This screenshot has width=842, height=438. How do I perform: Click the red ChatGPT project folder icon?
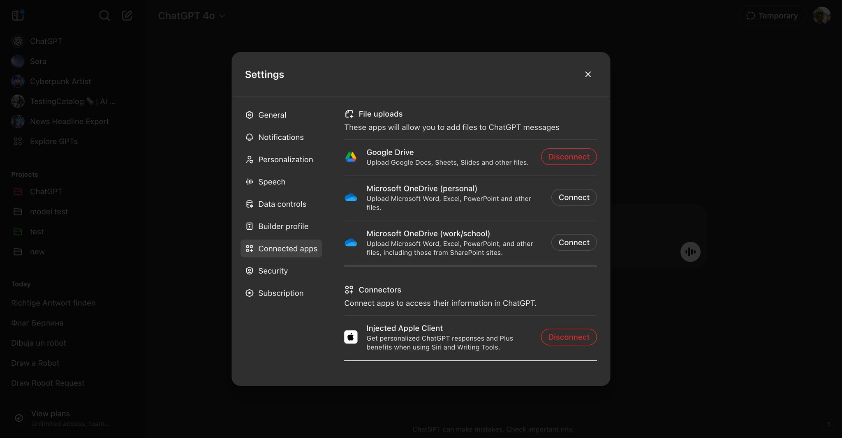point(18,191)
